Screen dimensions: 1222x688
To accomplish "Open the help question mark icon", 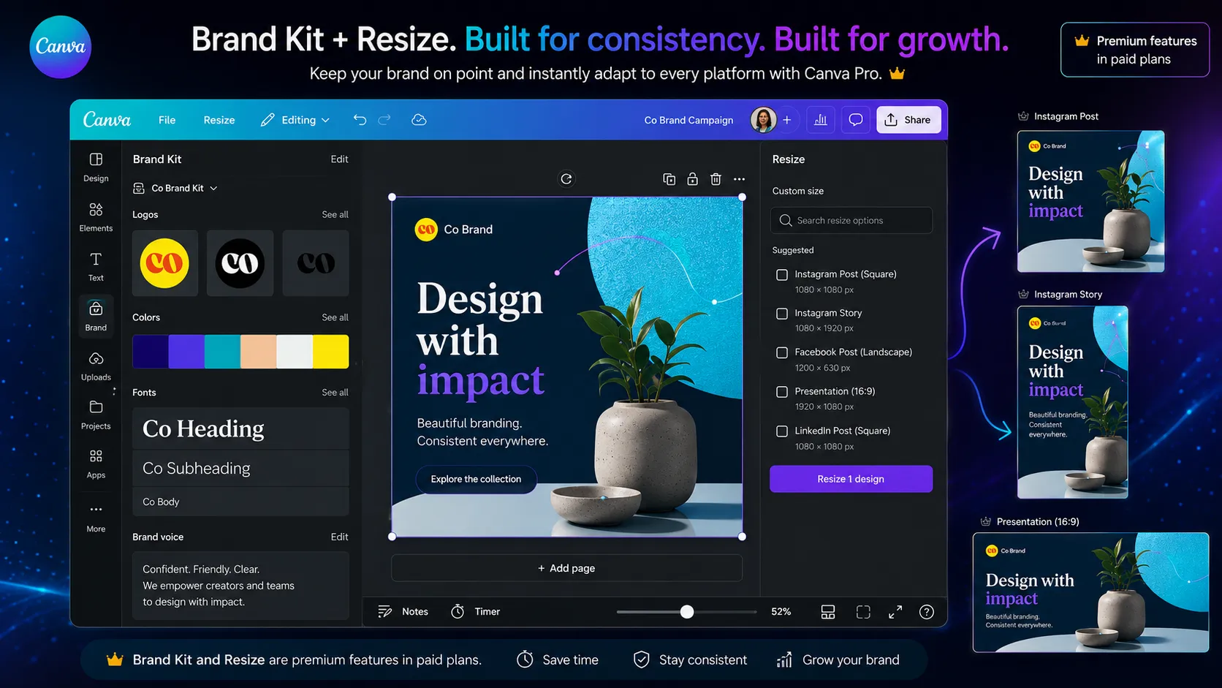I will (927, 612).
